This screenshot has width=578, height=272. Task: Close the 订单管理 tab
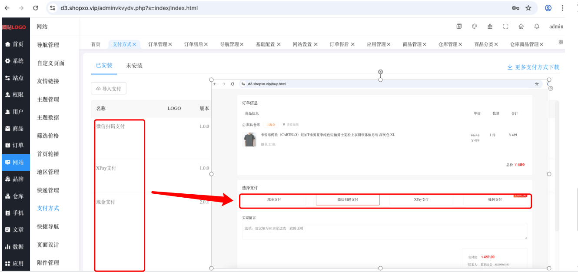170,44
